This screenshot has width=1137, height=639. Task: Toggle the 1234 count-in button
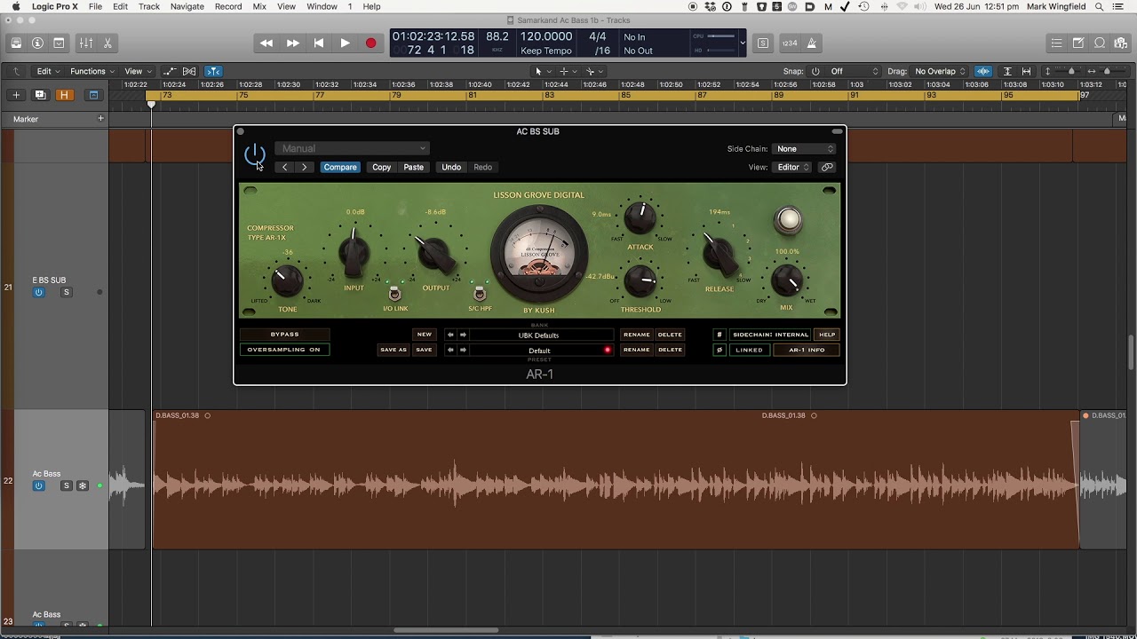click(x=790, y=43)
